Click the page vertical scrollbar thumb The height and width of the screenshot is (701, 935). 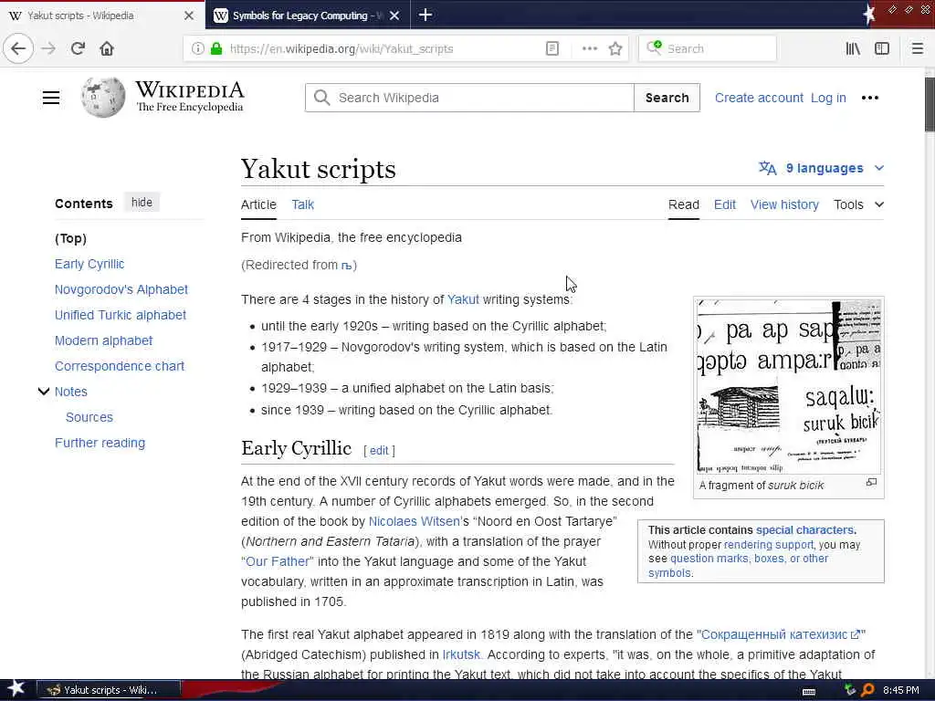click(x=930, y=104)
